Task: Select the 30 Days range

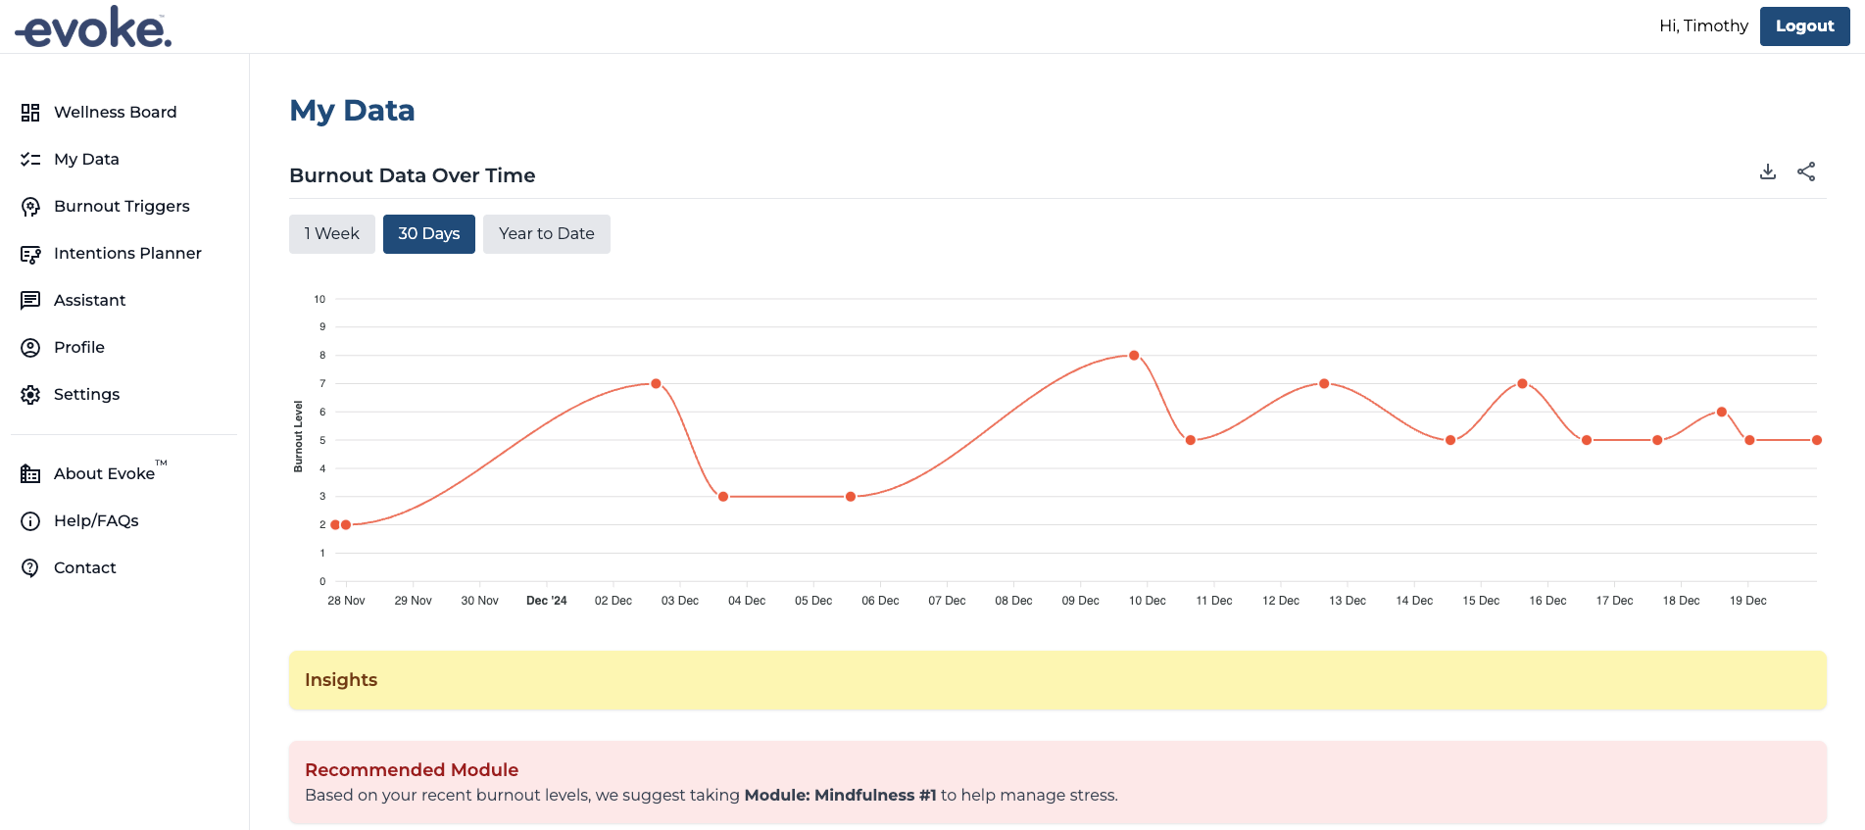Action: pos(428,234)
